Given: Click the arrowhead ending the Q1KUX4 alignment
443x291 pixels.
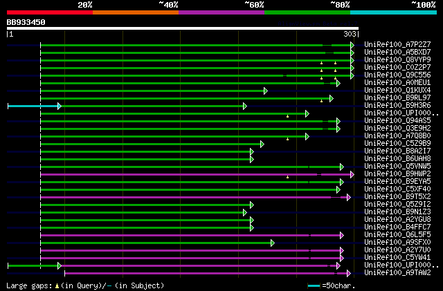Looking at the screenshot, I should tap(266, 91).
